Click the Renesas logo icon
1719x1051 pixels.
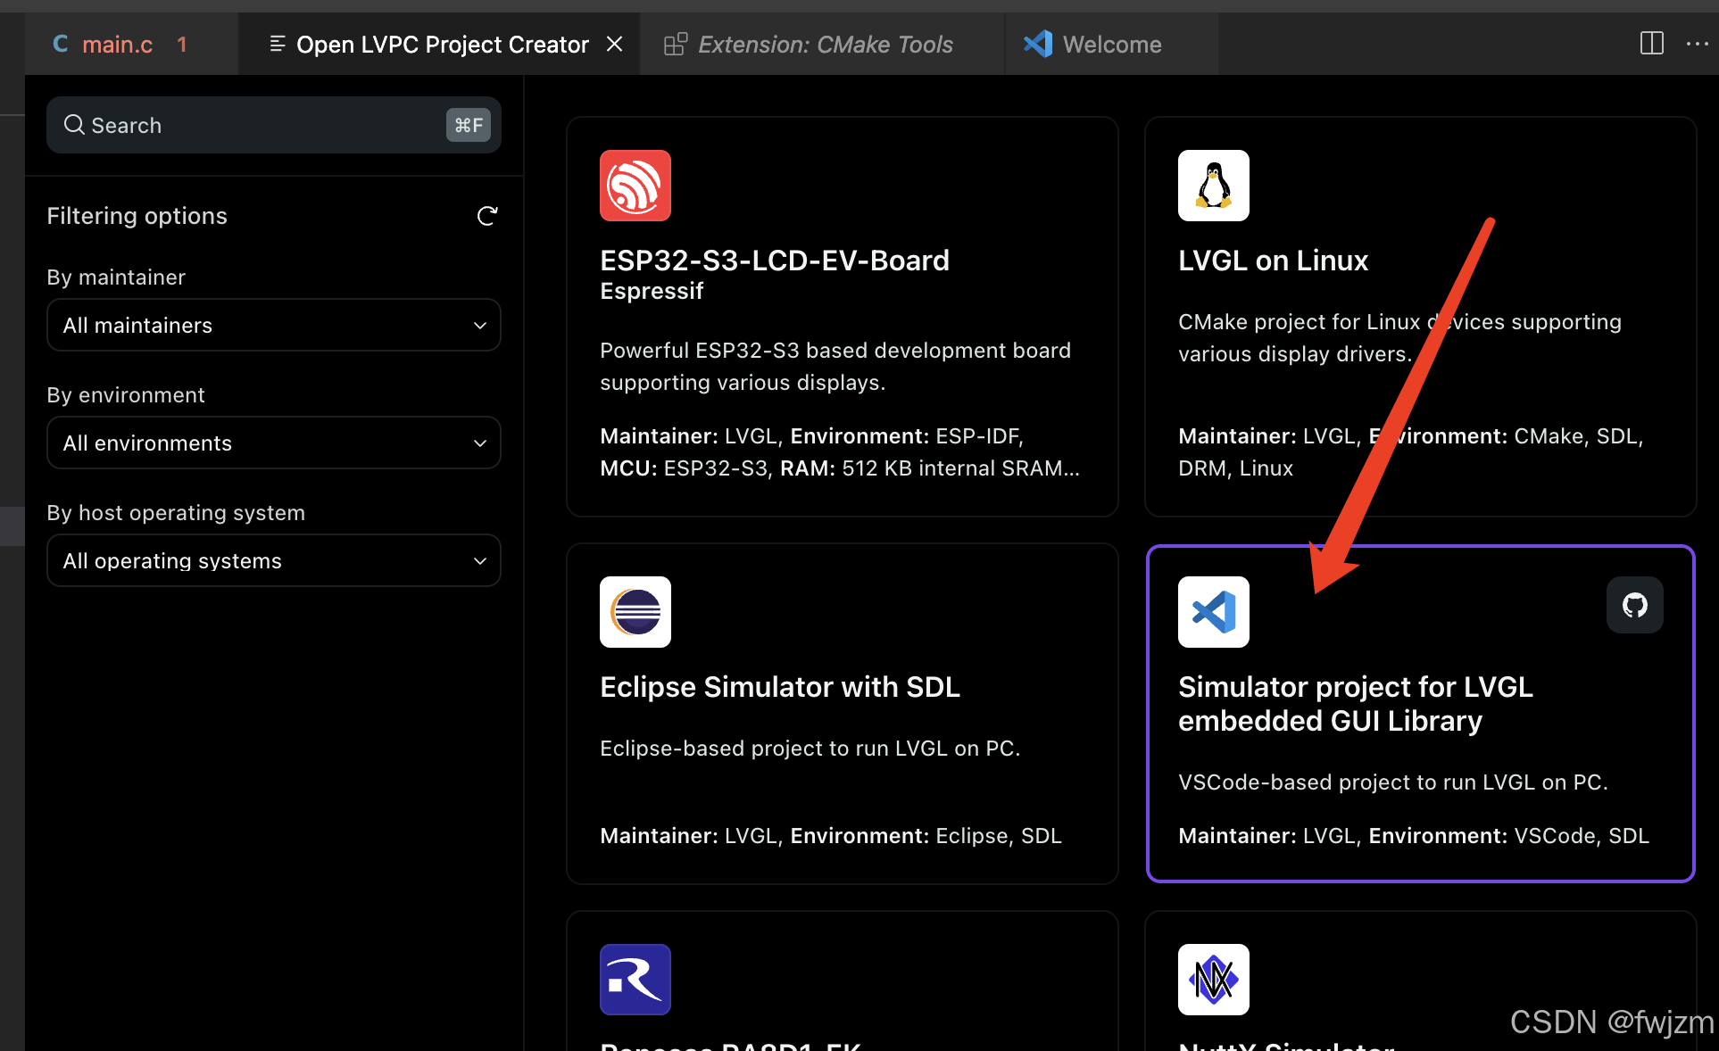pyautogui.click(x=635, y=980)
